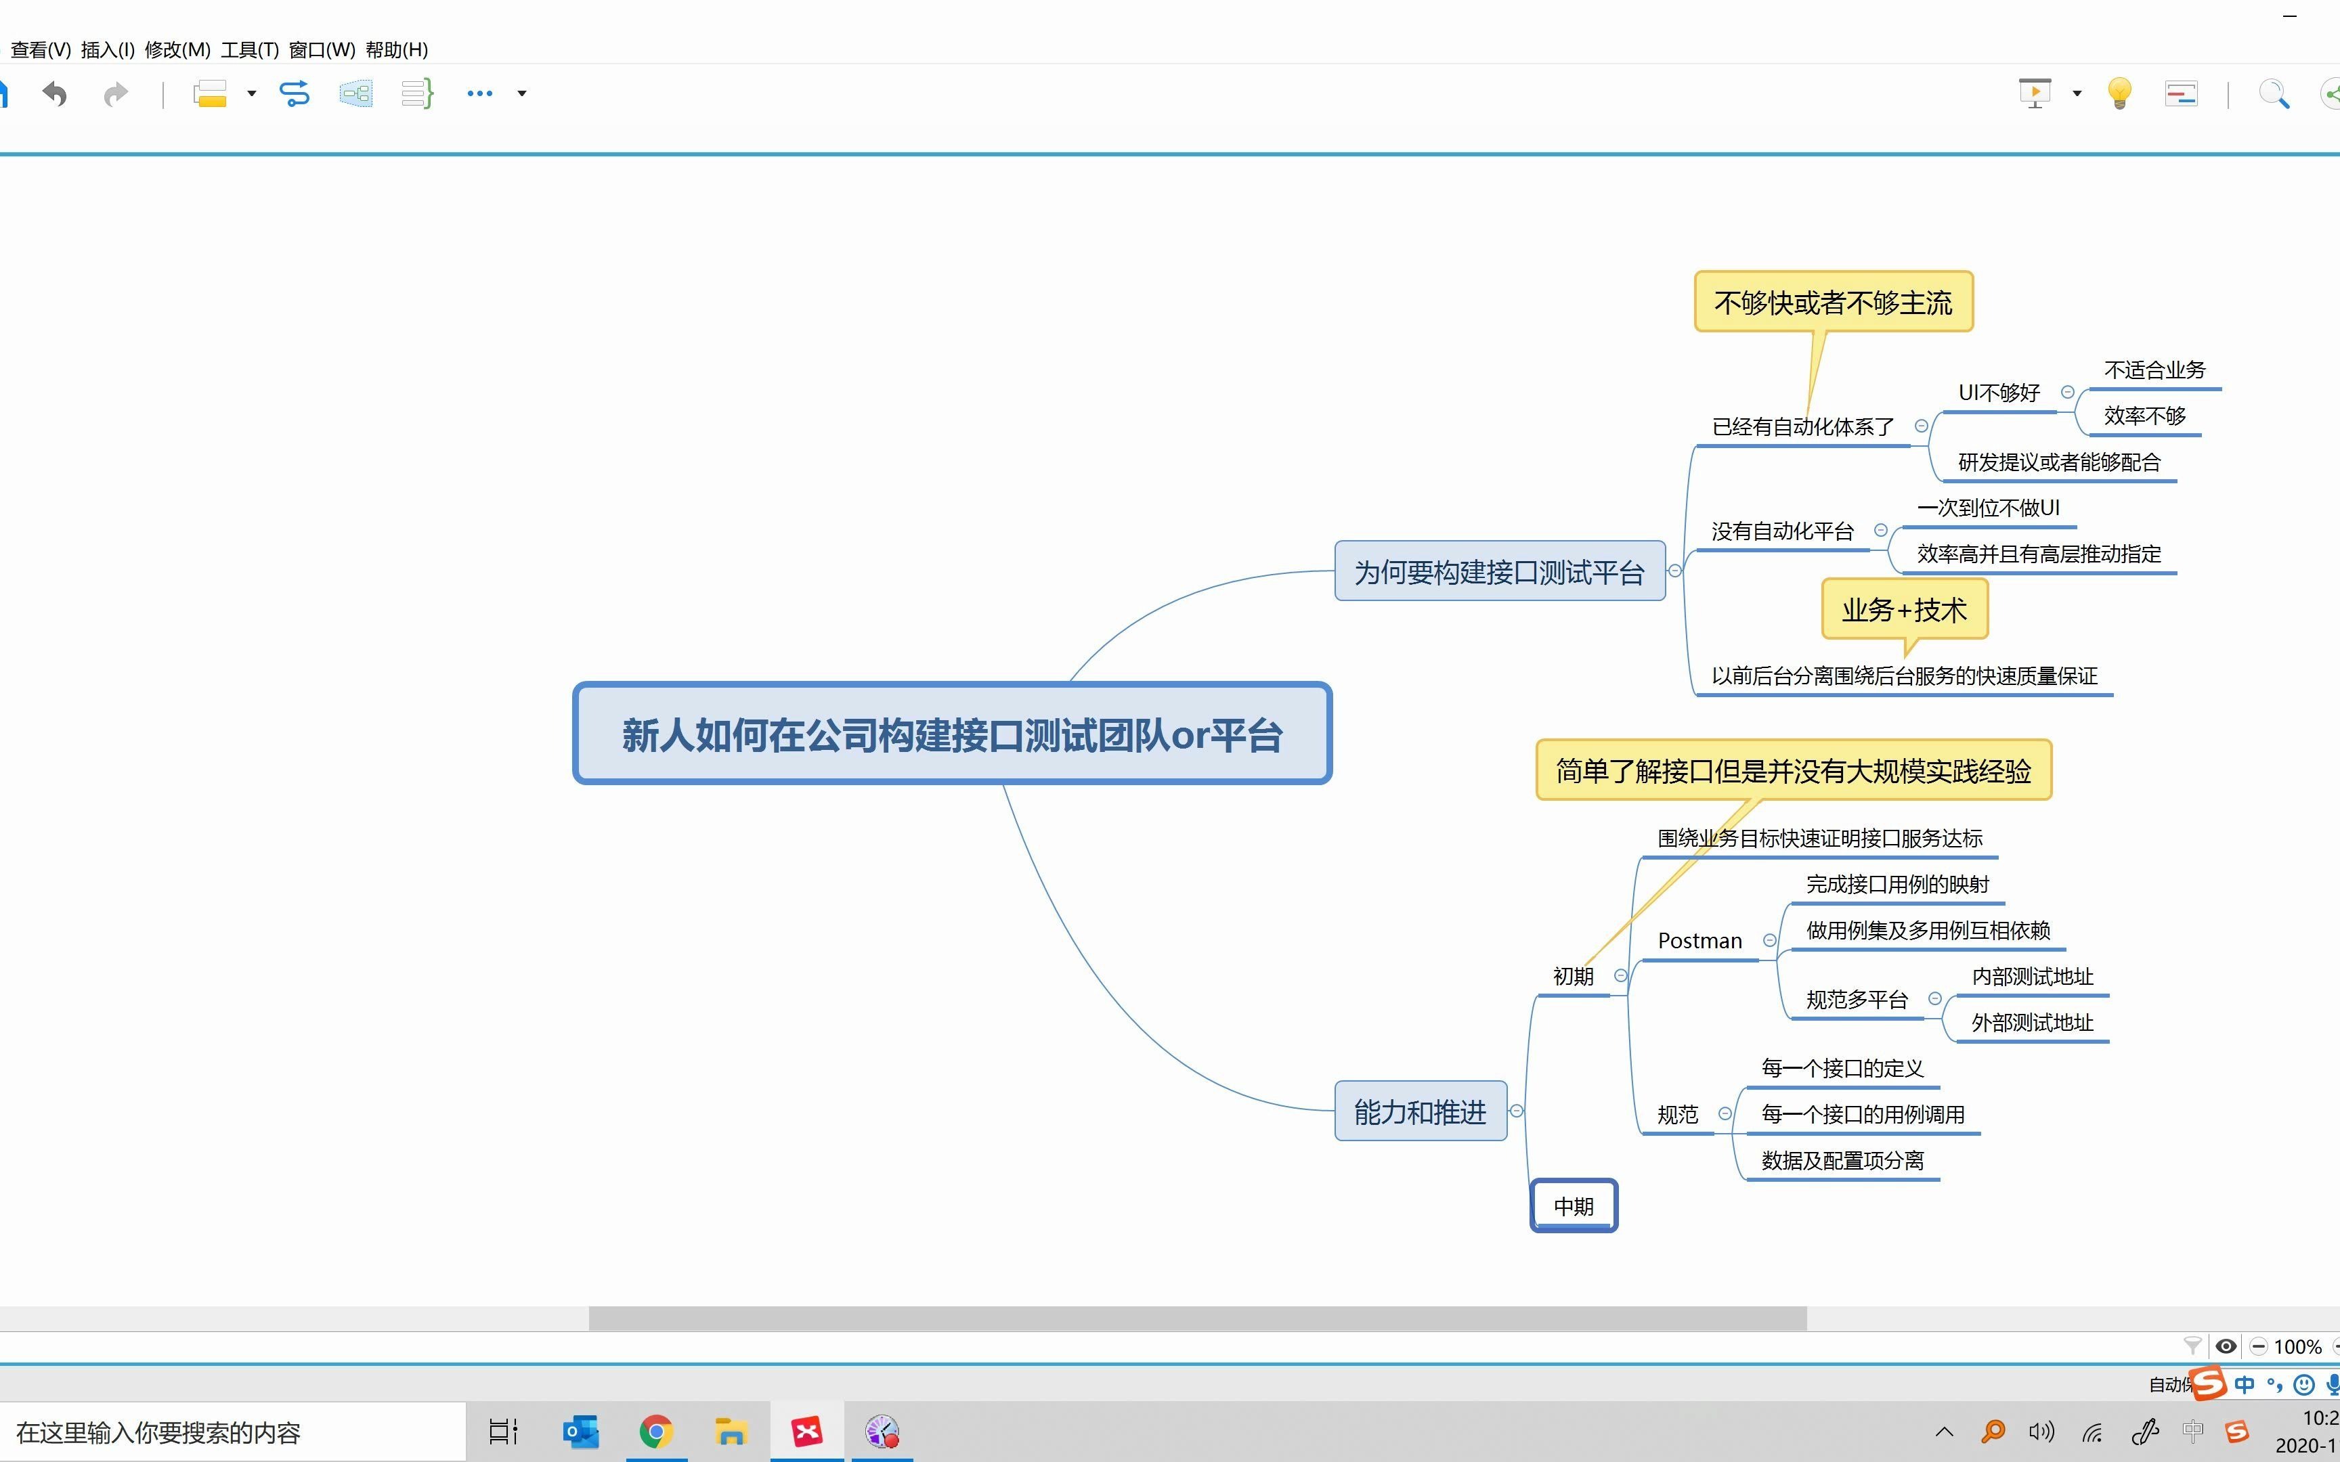The height and width of the screenshot is (1462, 2340).
Task: Click the 100% zoom level value
Action: point(2297,1346)
